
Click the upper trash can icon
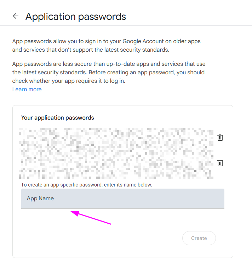220,137
